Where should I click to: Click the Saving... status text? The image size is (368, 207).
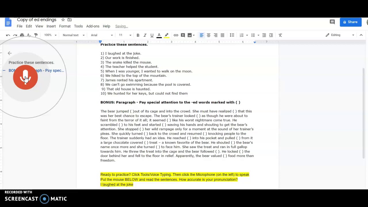pos(121,26)
